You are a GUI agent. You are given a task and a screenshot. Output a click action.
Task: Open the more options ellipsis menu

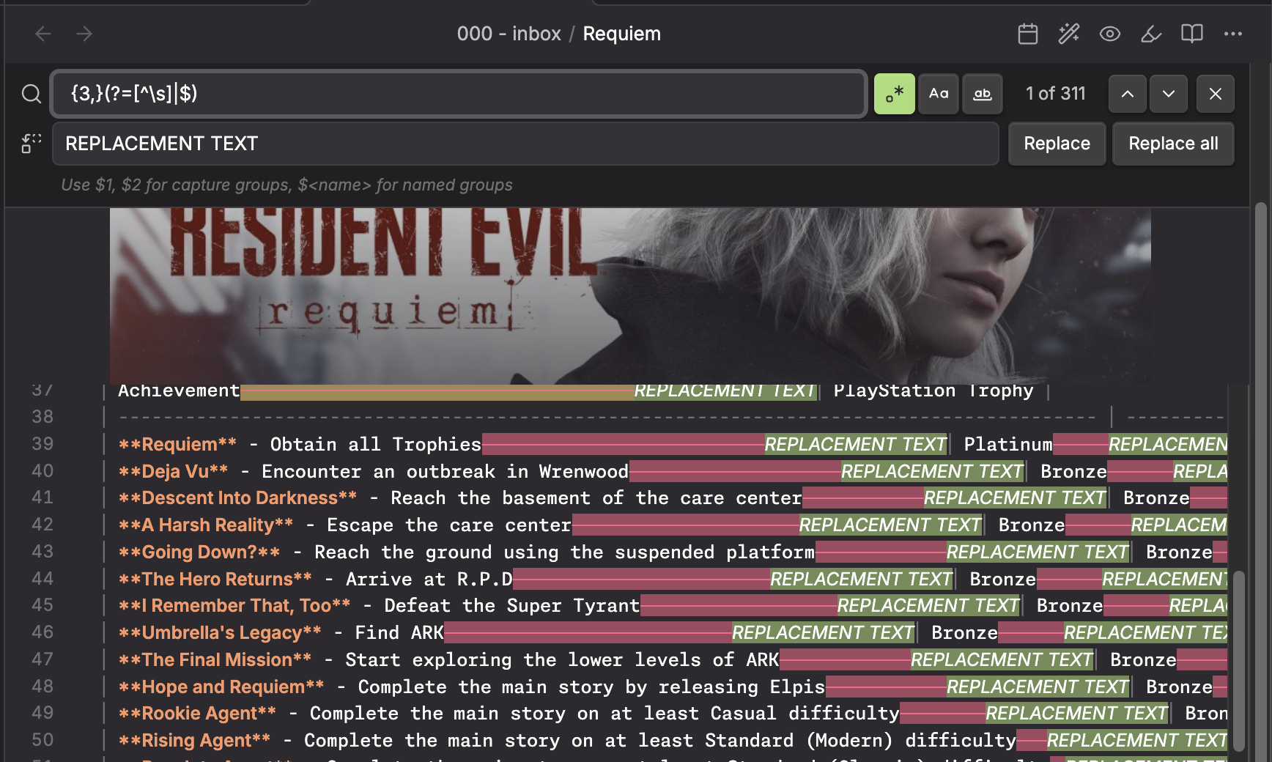click(x=1233, y=34)
